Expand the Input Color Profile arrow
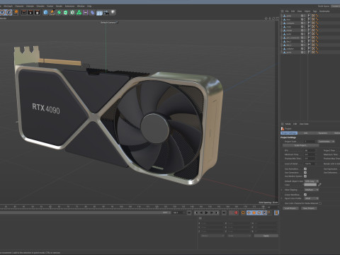Screen dimensions: 340x255 [282, 198]
